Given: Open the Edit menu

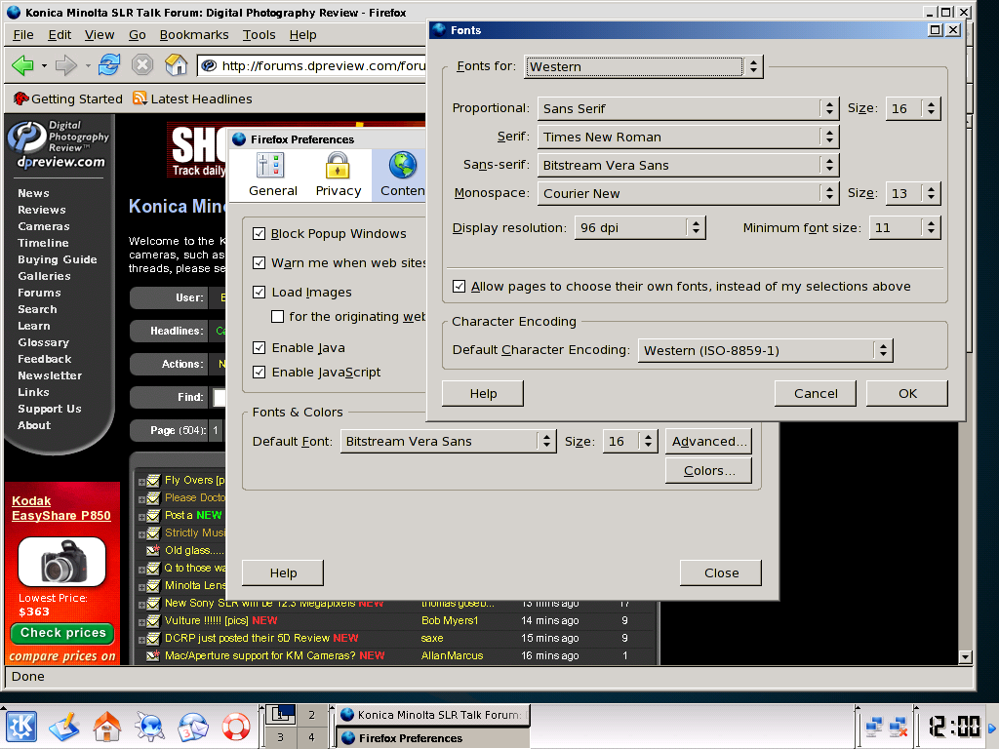Looking at the screenshot, I should (60, 35).
